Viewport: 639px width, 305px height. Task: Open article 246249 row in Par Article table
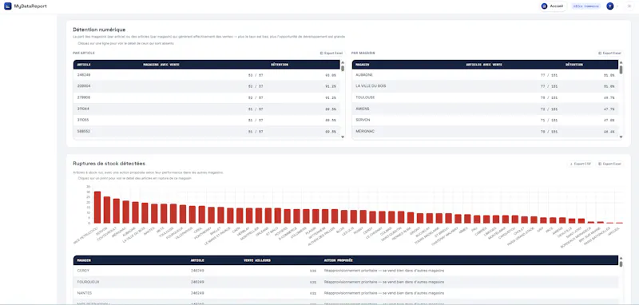(x=206, y=75)
